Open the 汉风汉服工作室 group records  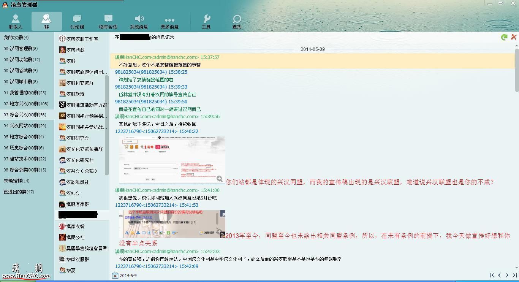pyautogui.click(x=82, y=39)
